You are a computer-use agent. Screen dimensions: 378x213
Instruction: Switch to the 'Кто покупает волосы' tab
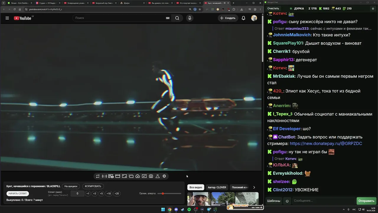189,3
